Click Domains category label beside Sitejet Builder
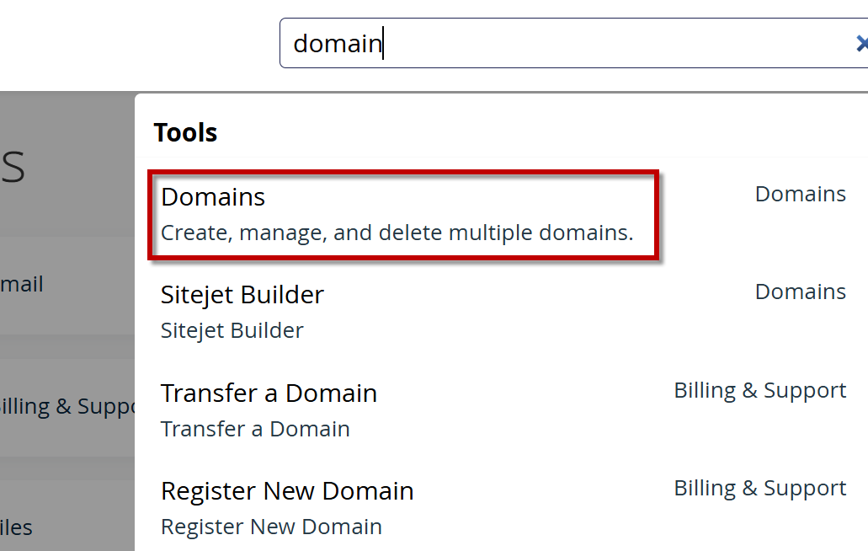This screenshot has width=868, height=551. tap(800, 292)
